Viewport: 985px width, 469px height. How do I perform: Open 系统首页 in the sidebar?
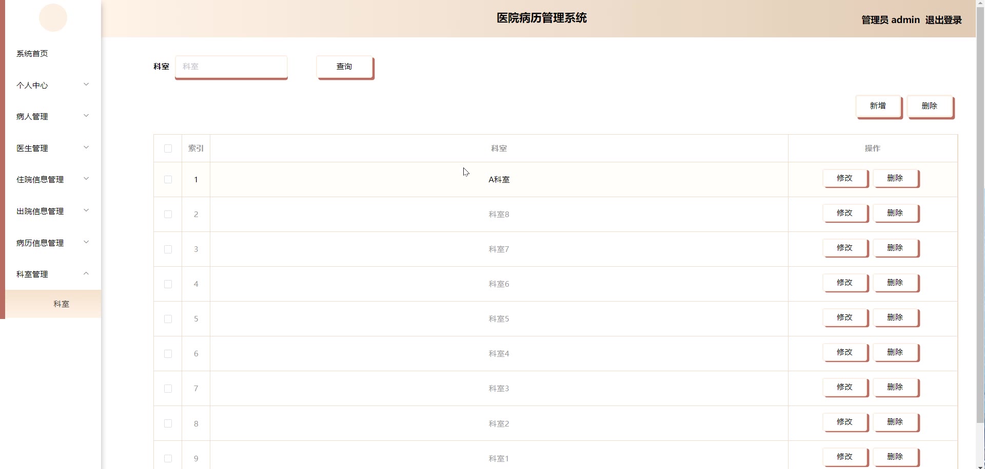pos(32,53)
